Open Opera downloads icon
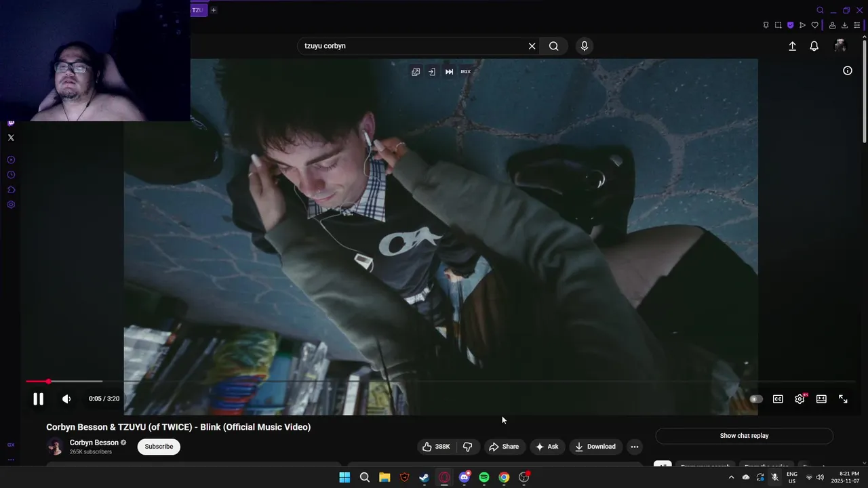The height and width of the screenshot is (488, 868). point(844,25)
